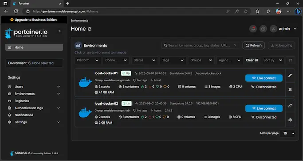303x161 pixels.
Task: Edit local-docker02 with the pencil icon
Action: 290,106
